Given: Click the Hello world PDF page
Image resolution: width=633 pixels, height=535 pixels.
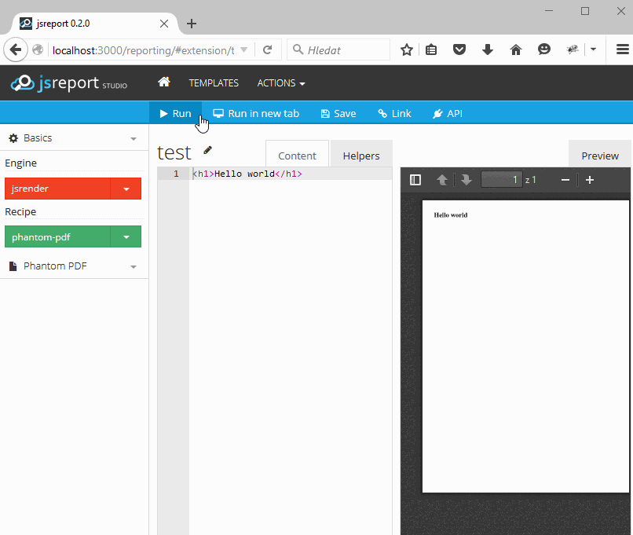Looking at the screenshot, I should 525,346.
